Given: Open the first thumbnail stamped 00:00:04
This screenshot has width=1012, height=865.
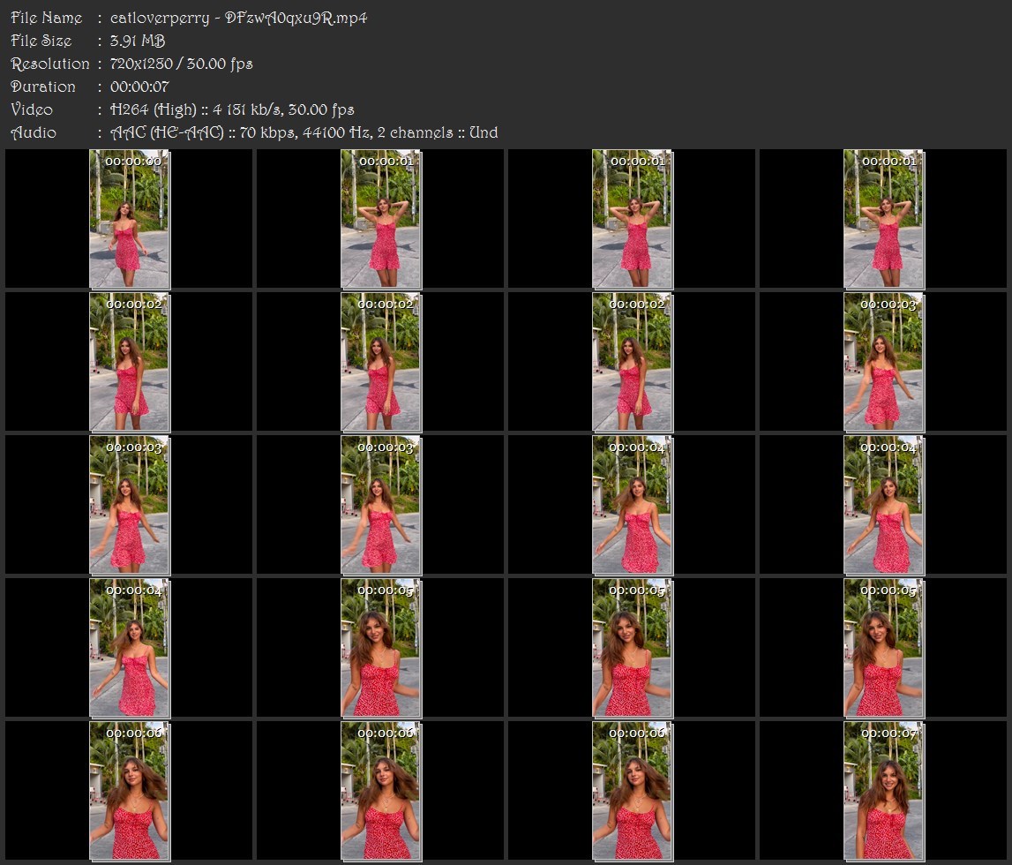Looking at the screenshot, I should click(633, 506).
